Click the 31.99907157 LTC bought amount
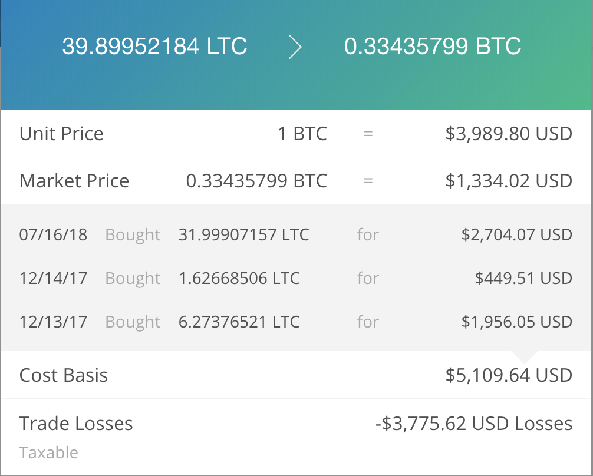 click(243, 235)
